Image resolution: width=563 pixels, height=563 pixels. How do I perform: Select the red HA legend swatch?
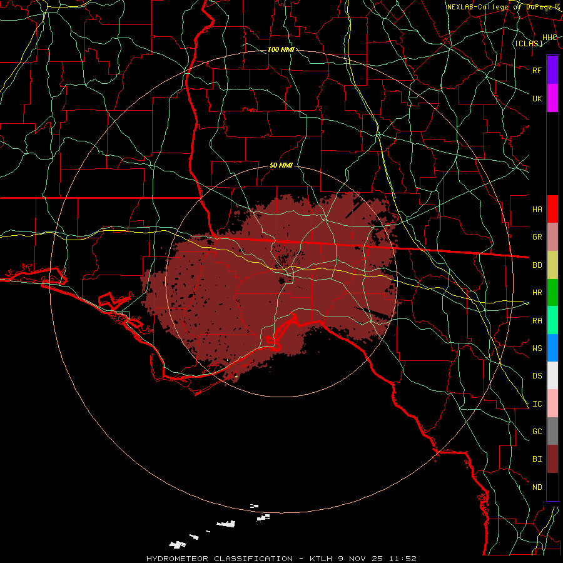[x=552, y=209]
